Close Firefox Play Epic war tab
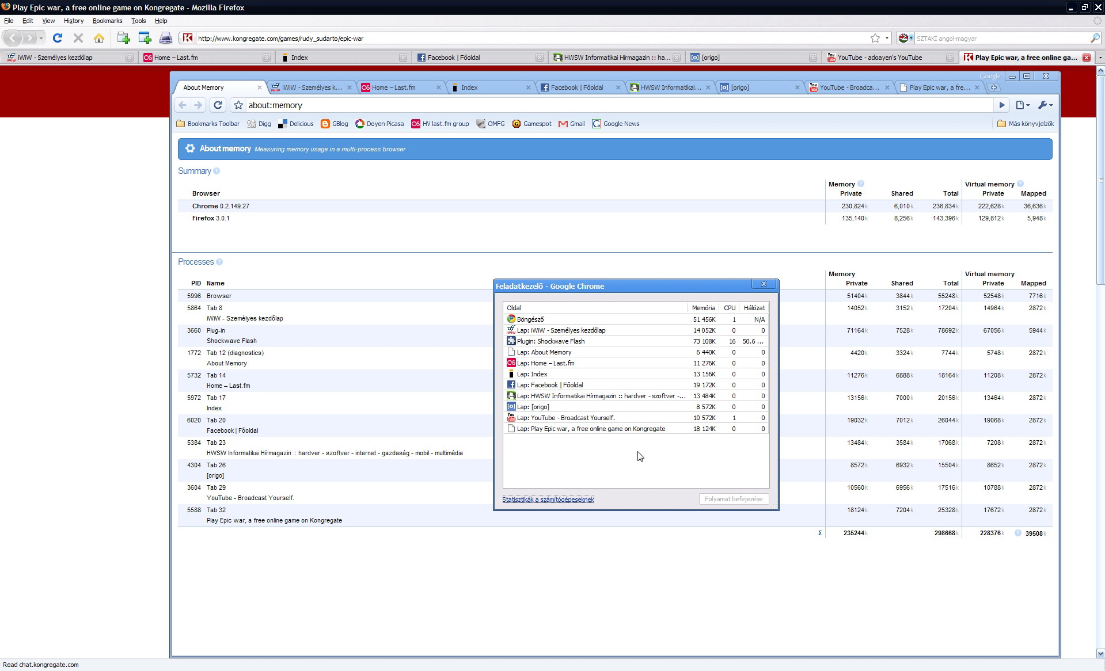This screenshot has width=1105, height=671. [x=1086, y=58]
